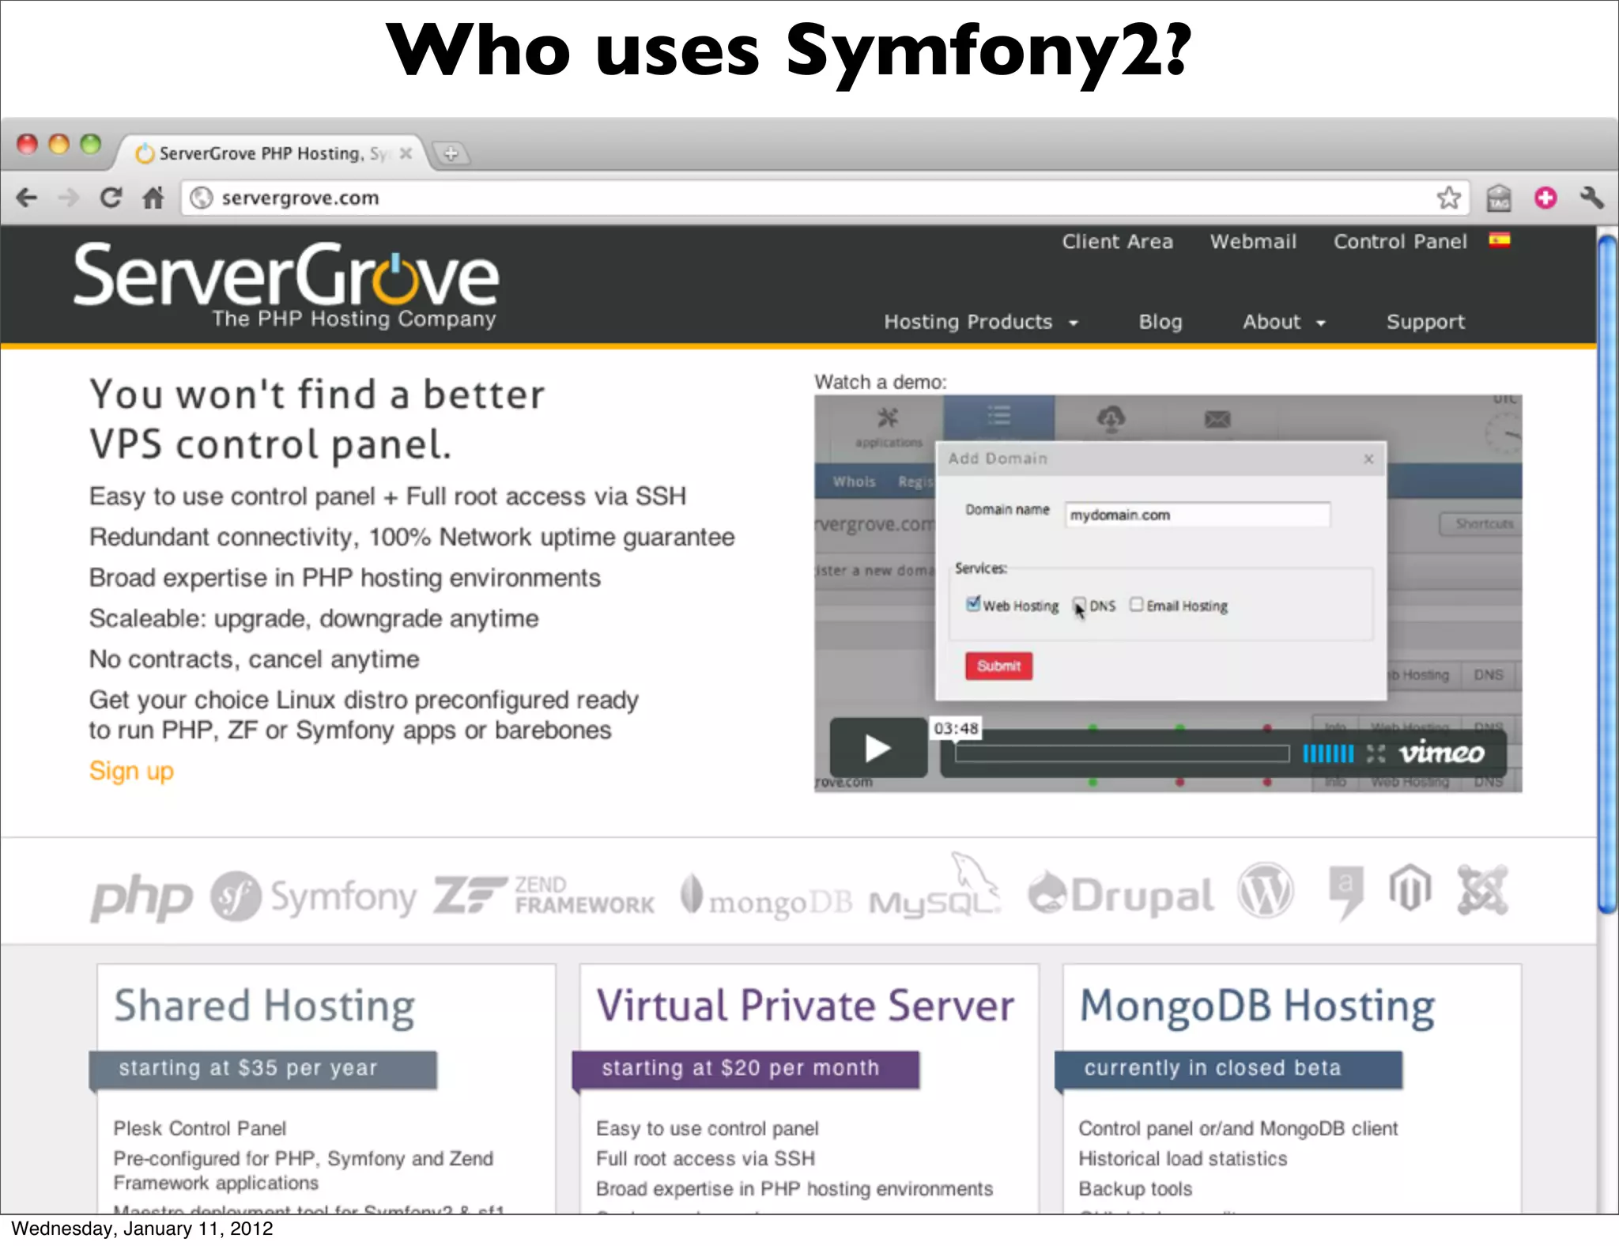The width and height of the screenshot is (1619, 1246).
Task: Reload the page with the refresh icon
Action: [111, 198]
